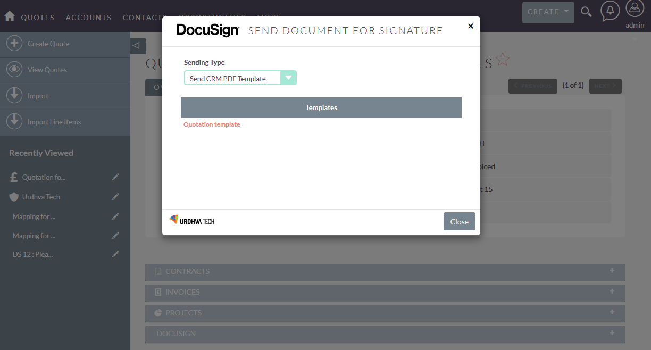Close the DocuSign dialog with the X
This screenshot has width=651, height=350.
470,26
